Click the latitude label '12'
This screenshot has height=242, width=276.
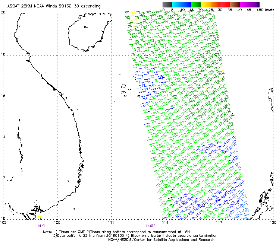point(3,178)
